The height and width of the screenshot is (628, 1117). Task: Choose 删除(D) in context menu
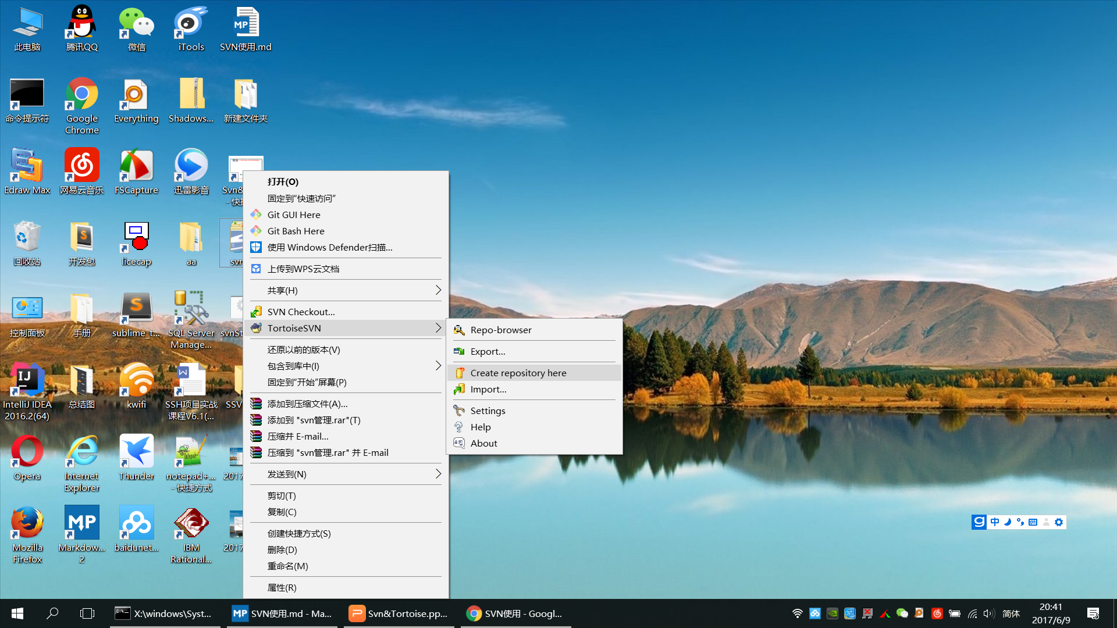pos(346,549)
